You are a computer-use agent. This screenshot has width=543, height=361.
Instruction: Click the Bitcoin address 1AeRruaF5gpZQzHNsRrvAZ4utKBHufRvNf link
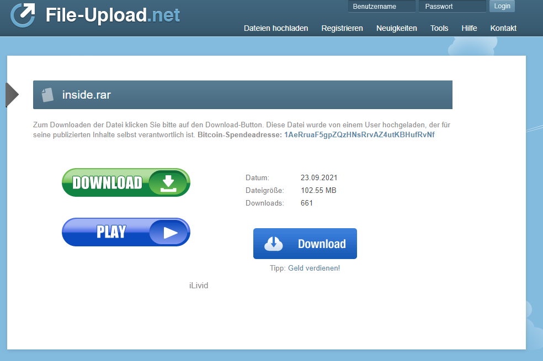(359, 135)
